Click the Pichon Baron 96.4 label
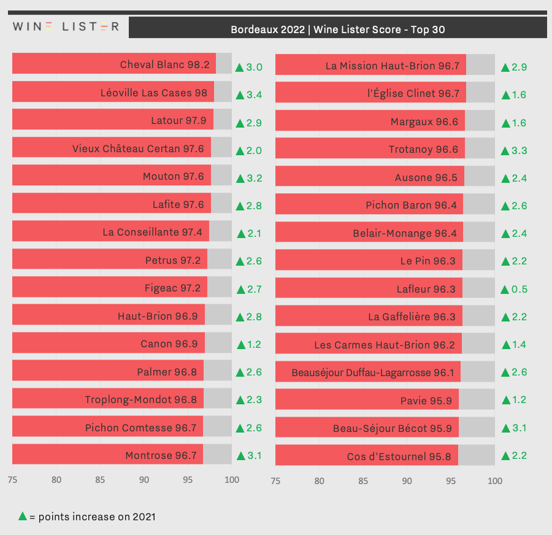This screenshot has width=552, height=535. [411, 205]
